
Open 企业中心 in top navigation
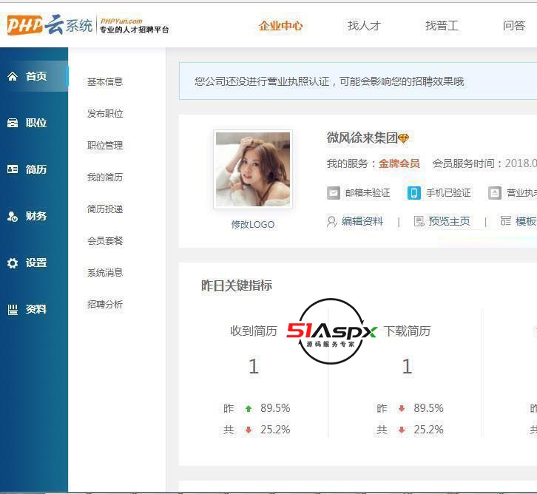tap(280, 26)
